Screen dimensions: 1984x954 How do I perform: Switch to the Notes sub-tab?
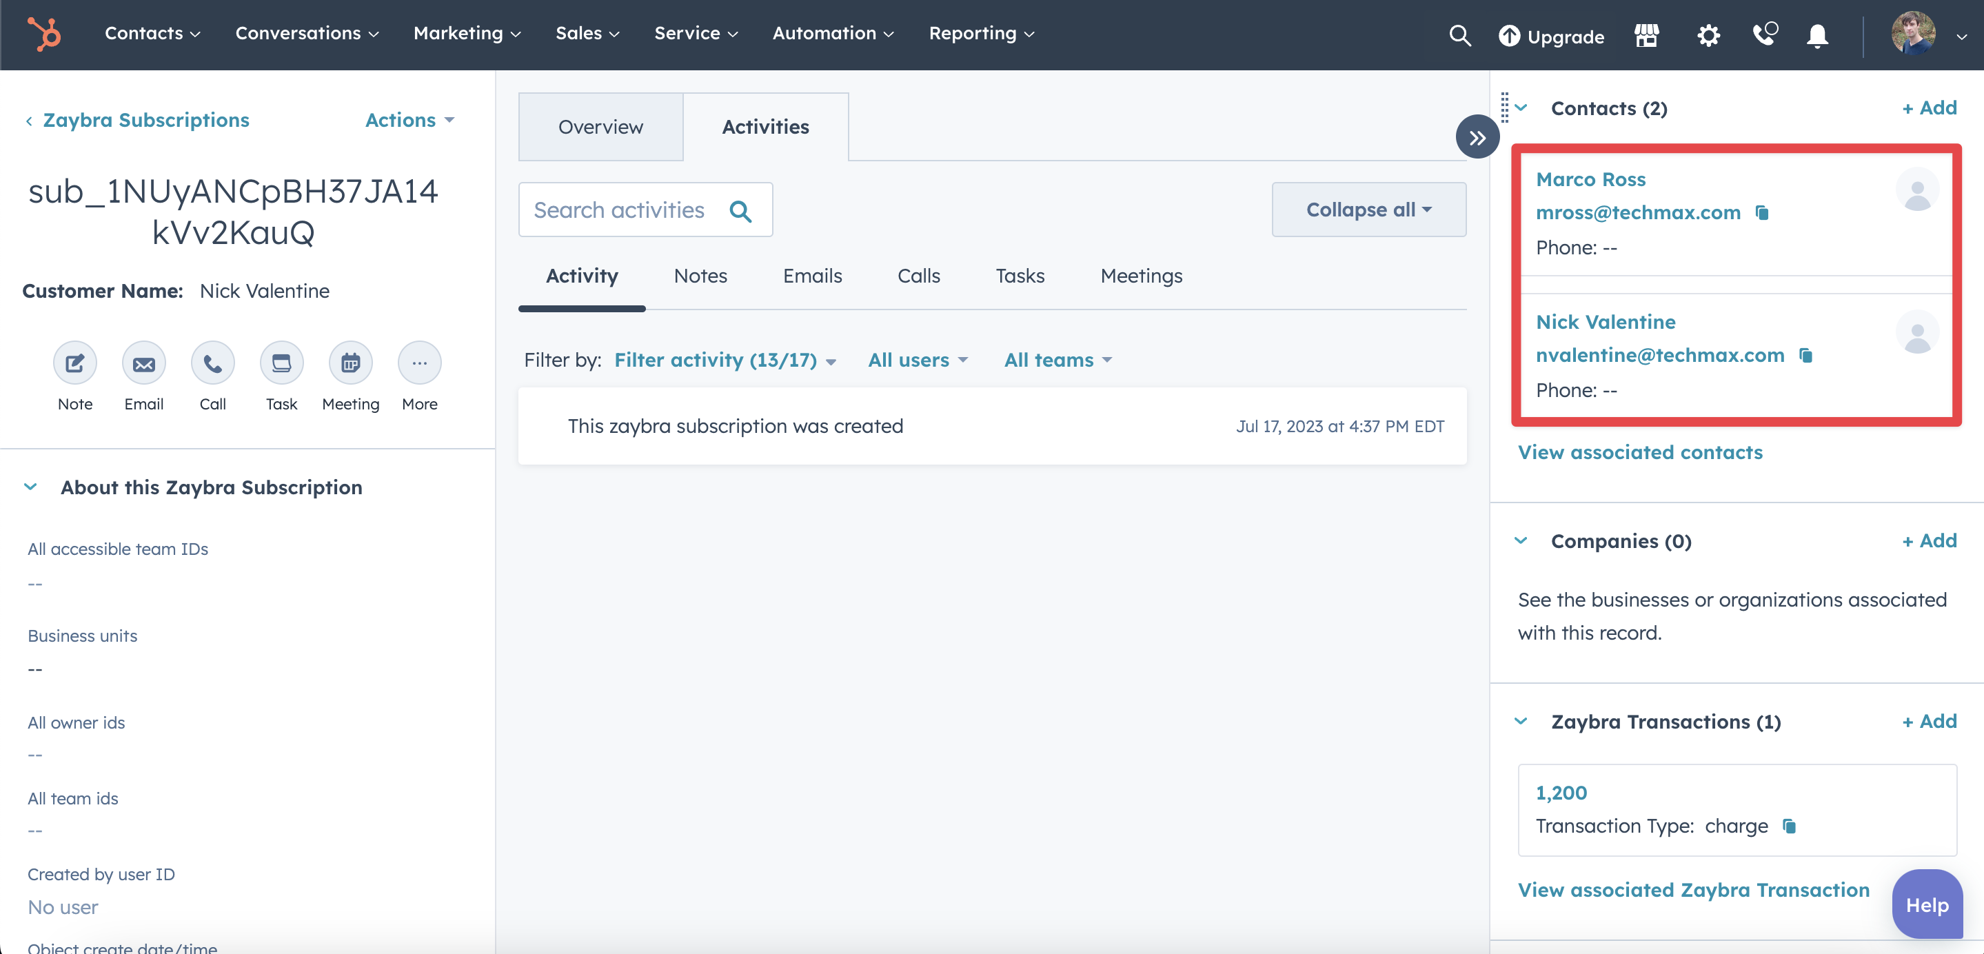[700, 276]
